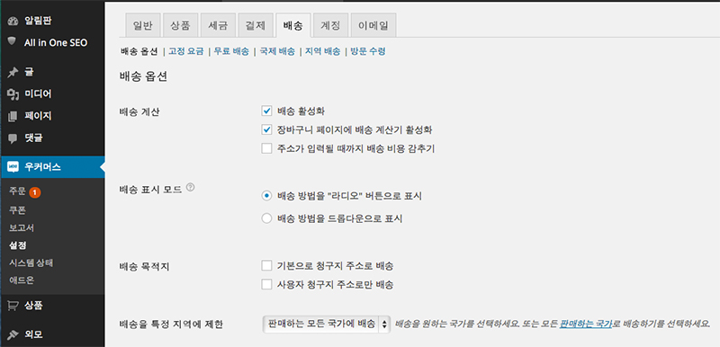Click the 배송을 특정 지역에 제한 label
Viewport: 720px width, 347px height.
tap(171, 325)
